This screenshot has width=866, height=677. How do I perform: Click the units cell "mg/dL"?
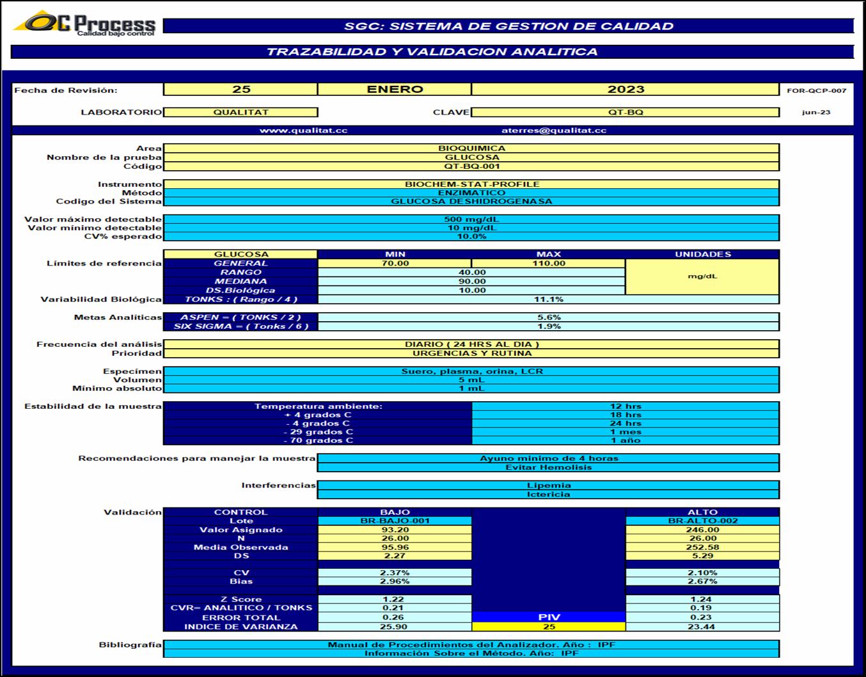point(702,276)
